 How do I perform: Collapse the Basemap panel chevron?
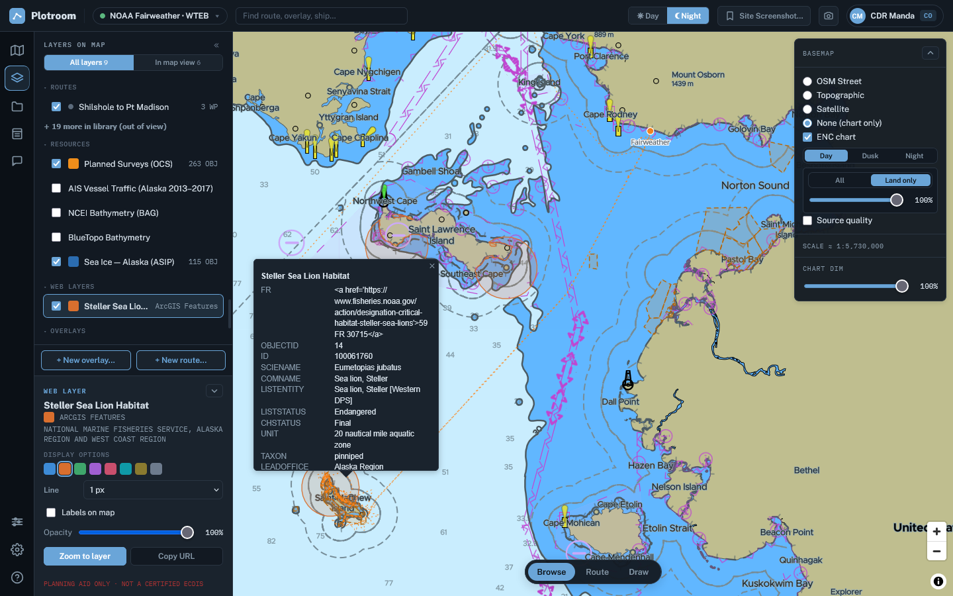pyautogui.click(x=930, y=53)
